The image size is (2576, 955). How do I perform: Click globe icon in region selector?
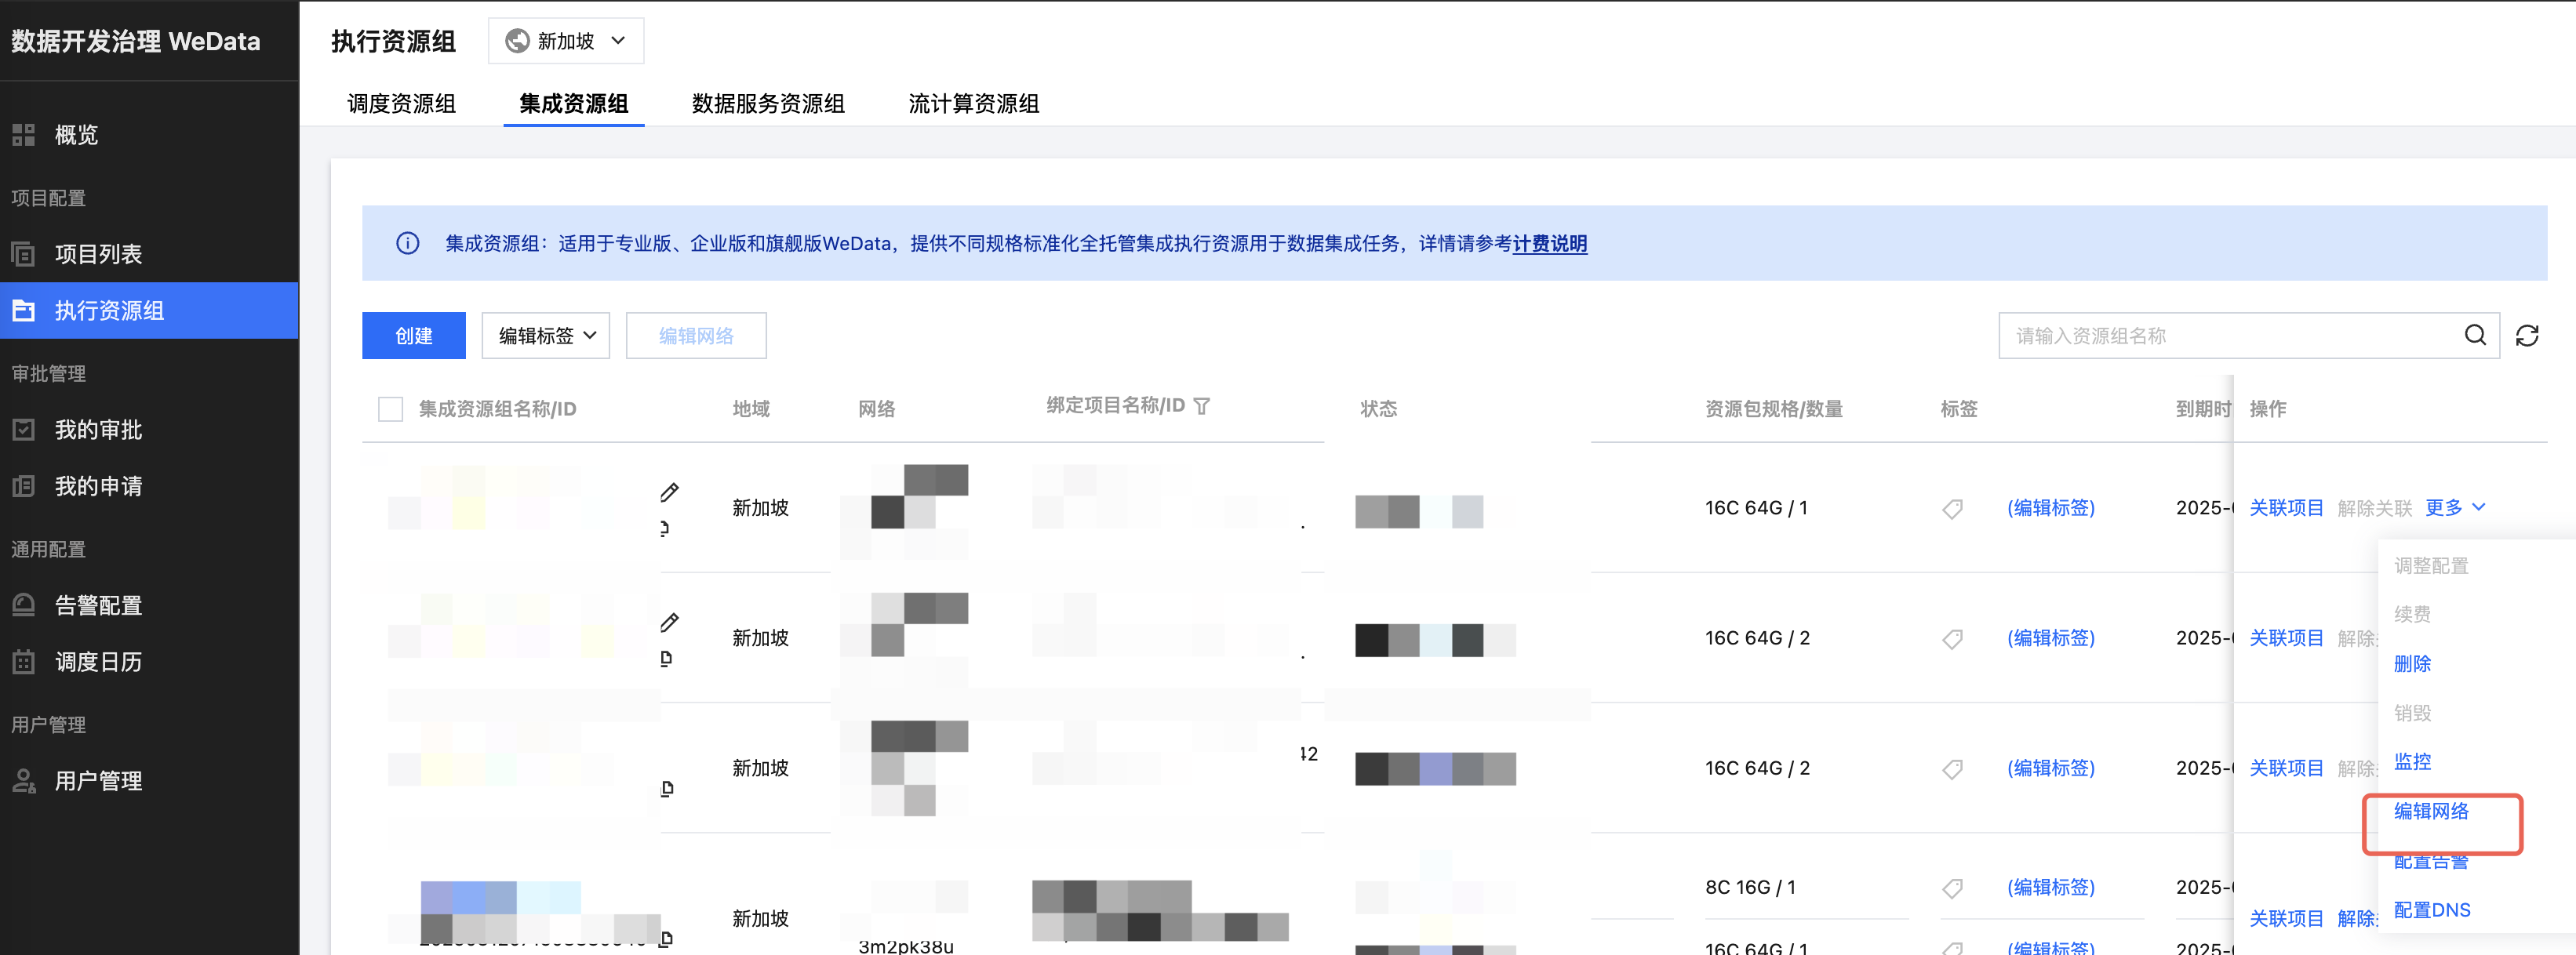tap(517, 41)
